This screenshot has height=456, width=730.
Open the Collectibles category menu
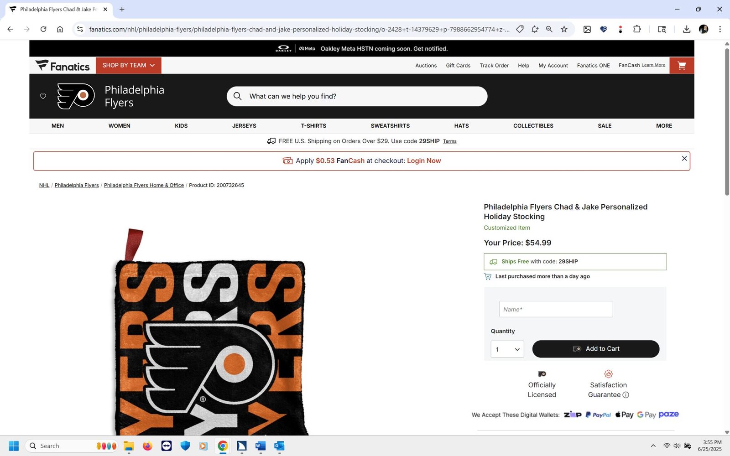(x=533, y=126)
